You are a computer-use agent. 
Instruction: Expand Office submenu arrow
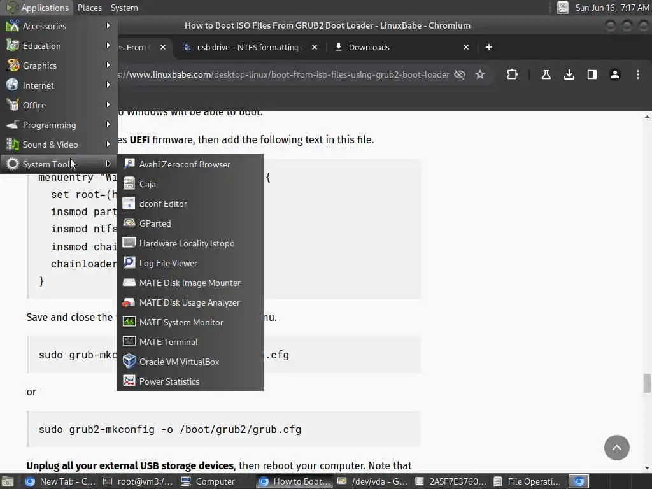coord(108,105)
